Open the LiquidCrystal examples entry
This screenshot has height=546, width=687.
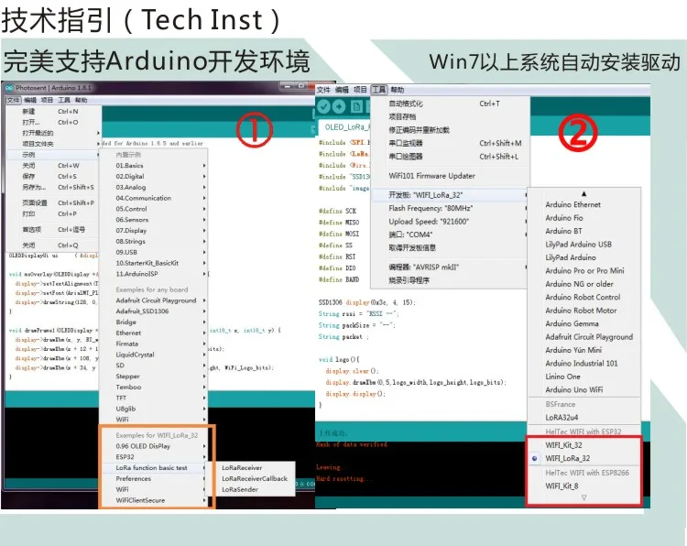pos(153,355)
